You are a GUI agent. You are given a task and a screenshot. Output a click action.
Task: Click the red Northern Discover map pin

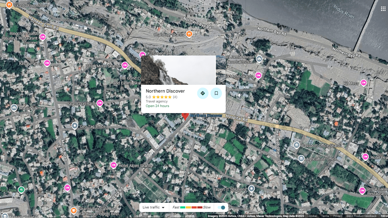(185, 116)
